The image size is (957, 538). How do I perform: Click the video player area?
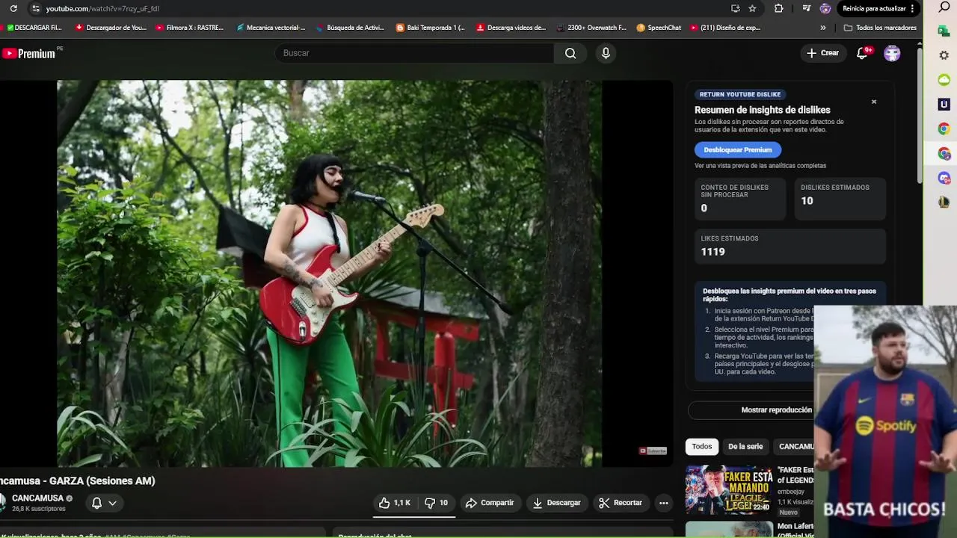(329, 273)
